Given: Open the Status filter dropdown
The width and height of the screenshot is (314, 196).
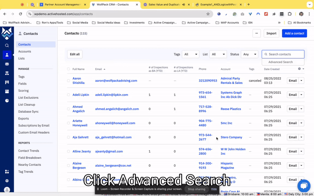Looking at the screenshot, I should [249, 54].
